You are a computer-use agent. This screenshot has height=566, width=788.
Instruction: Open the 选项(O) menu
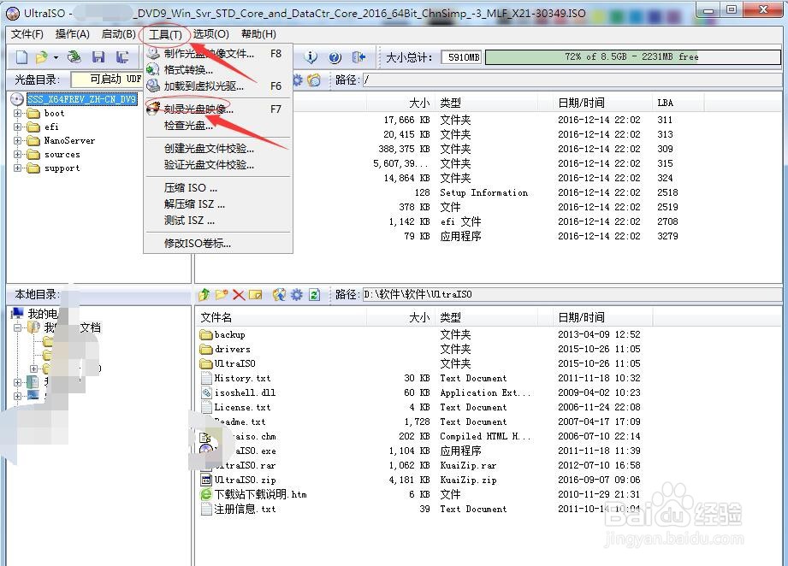211,34
